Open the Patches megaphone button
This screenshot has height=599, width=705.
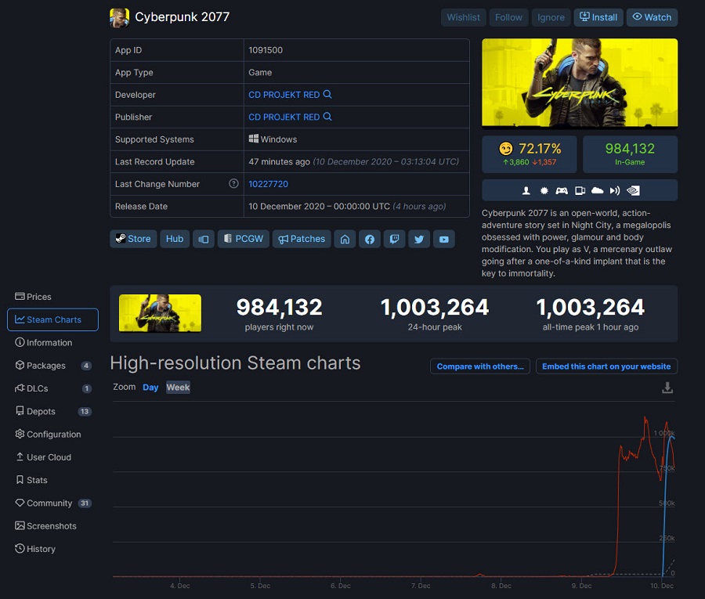coord(302,239)
